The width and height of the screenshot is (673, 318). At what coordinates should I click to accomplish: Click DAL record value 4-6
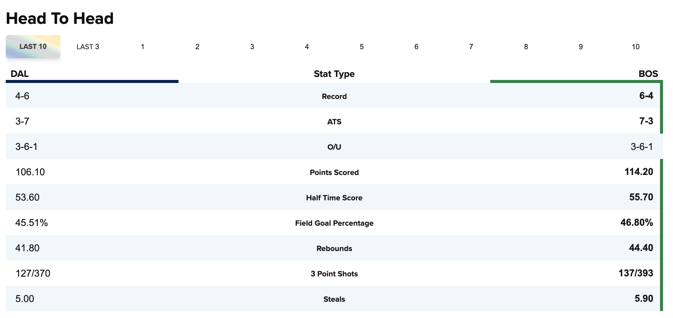22,96
